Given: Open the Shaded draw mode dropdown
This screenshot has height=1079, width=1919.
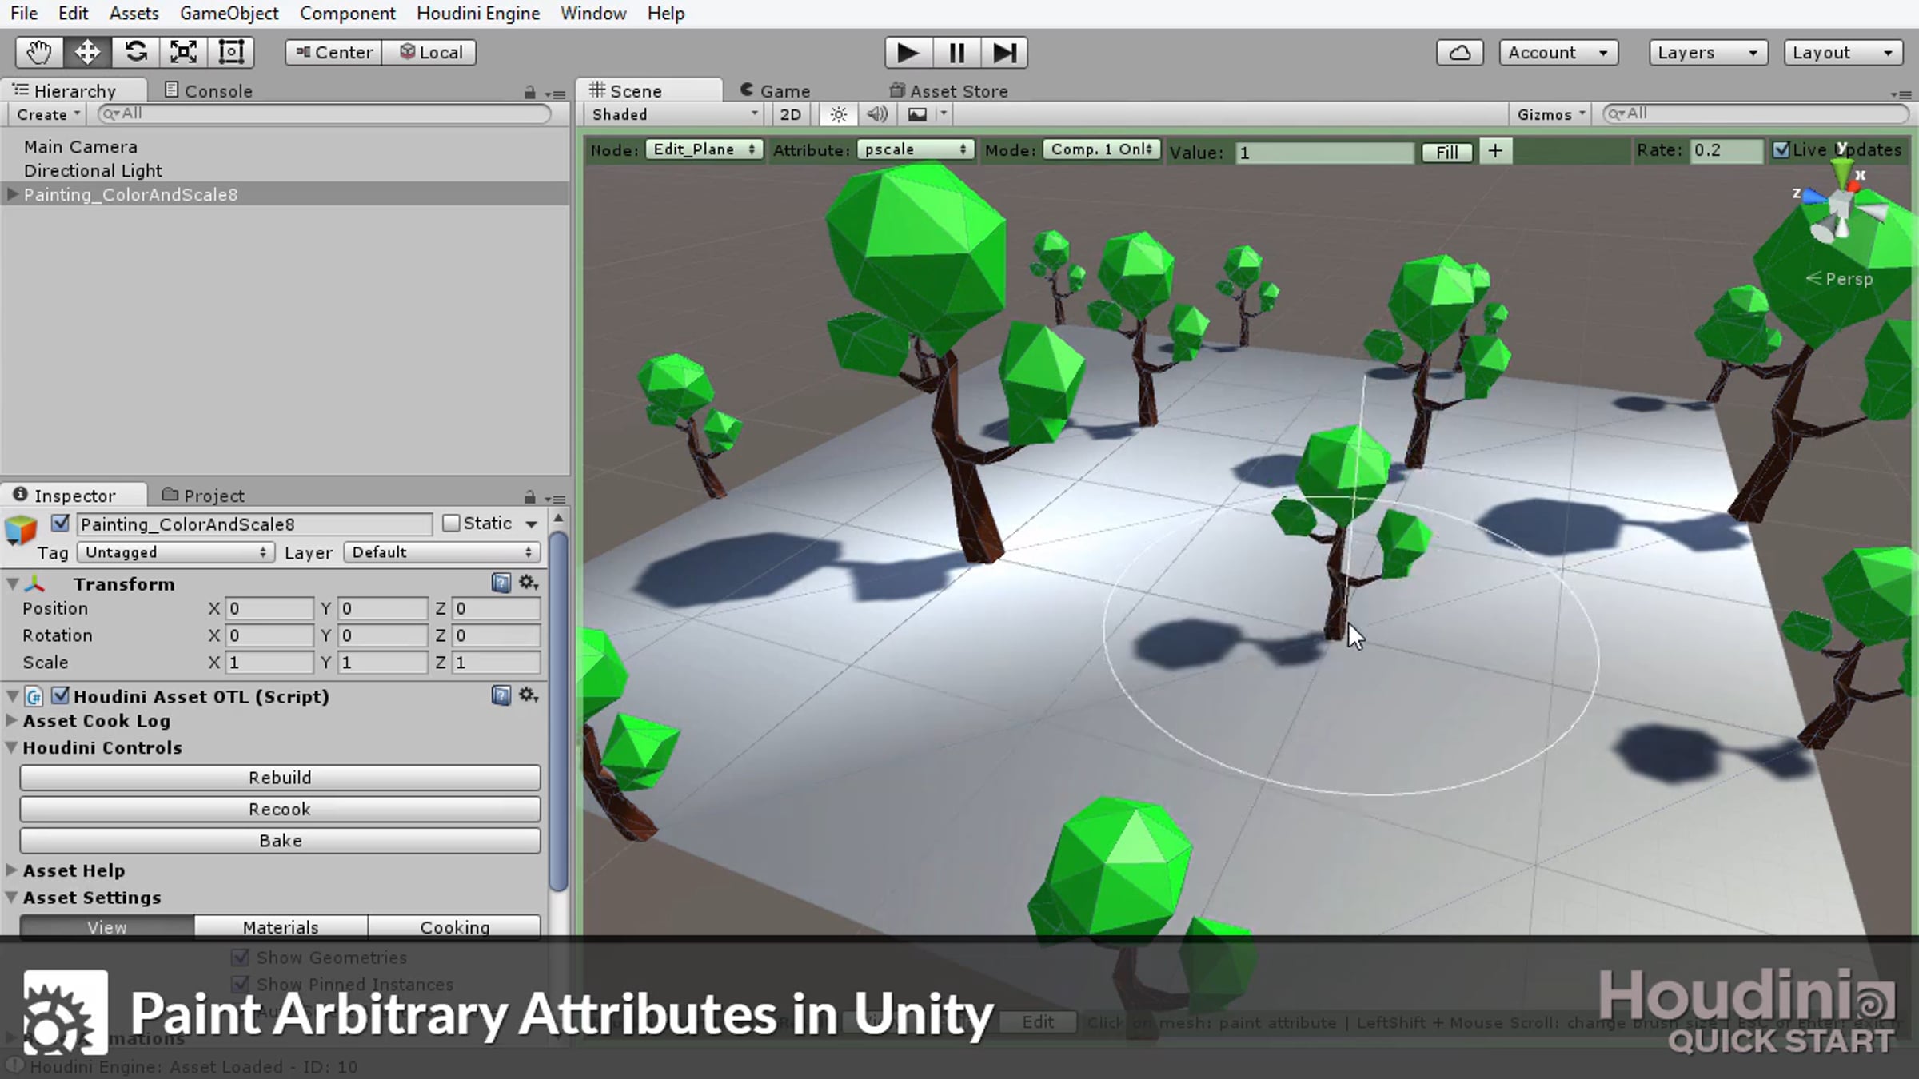Looking at the screenshot, I should pos(675,114).
